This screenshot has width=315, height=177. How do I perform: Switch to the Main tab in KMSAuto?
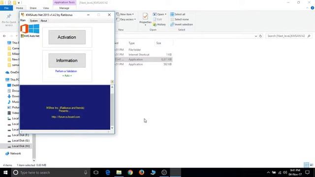pos(23,21)
